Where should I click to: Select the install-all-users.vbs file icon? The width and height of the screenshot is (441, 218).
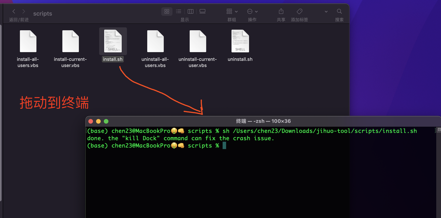pos(28,41)
